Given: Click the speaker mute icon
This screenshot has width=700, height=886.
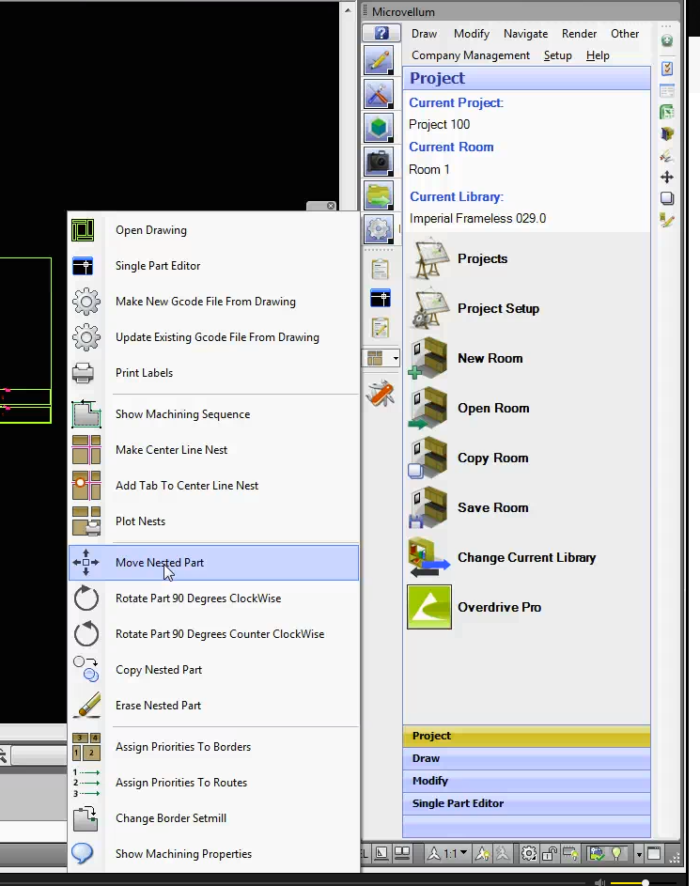Looking at the screenshot, I should click(x=600, y=882).
